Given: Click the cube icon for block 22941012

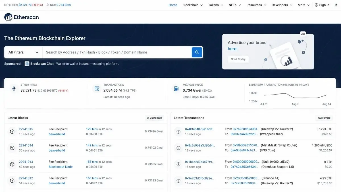Looking at the screenshot, I should point(12,181).
